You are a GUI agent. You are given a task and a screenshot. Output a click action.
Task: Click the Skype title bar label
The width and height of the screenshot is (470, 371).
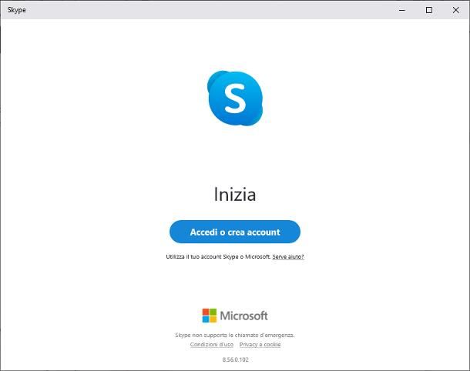click(16, 10)
